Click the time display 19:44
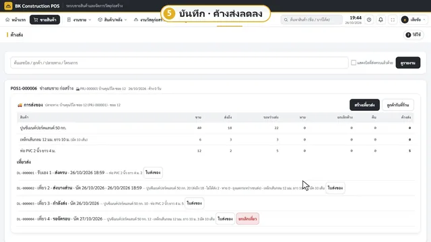 tap(356, 18)
